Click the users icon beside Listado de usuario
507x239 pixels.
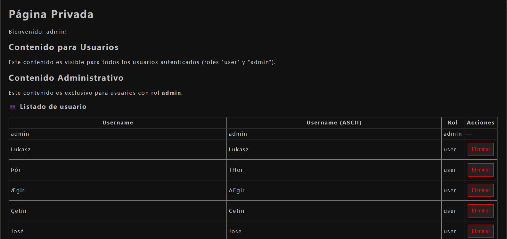[13, 107]
